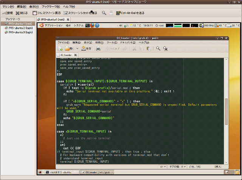This screenshot has width=242, height=180.
Task: Click the greyed-out icon beside the magnifier
Action: [111, 13]
